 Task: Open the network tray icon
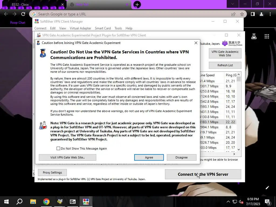[235, 202]
